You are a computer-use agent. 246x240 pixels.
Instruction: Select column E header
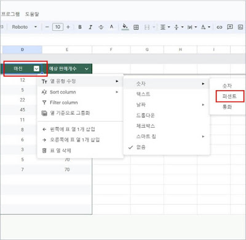(67, 50)
